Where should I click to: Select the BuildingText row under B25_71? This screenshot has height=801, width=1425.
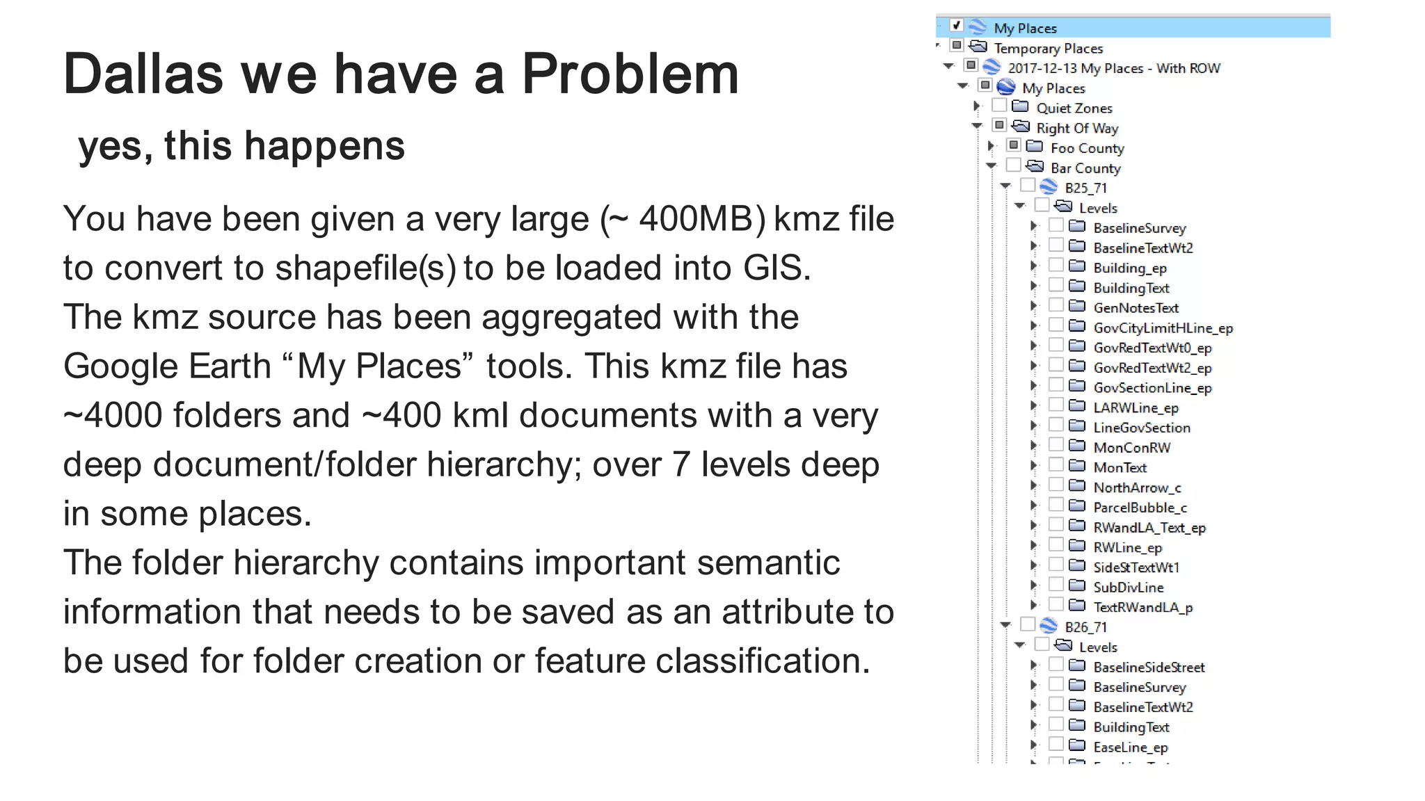click(1131, 288)
